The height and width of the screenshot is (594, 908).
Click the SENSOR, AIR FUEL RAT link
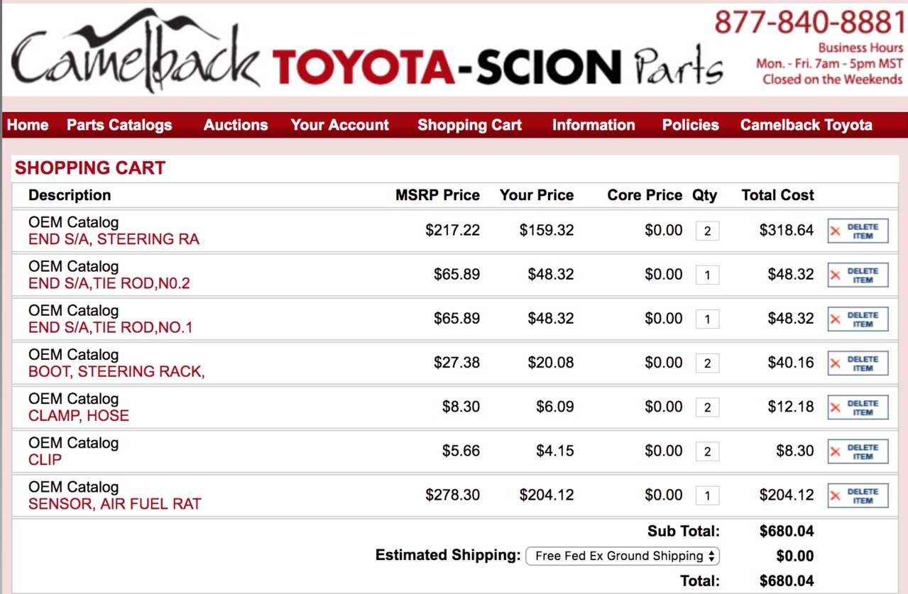115,504
